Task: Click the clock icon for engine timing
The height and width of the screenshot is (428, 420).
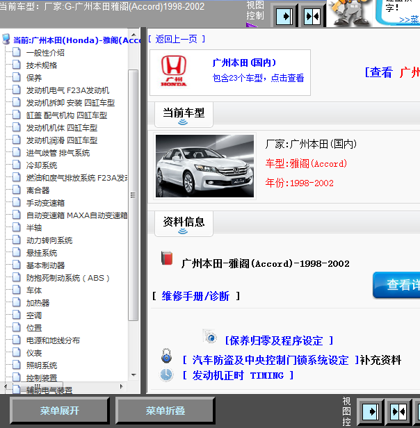Action: [166, 374]
